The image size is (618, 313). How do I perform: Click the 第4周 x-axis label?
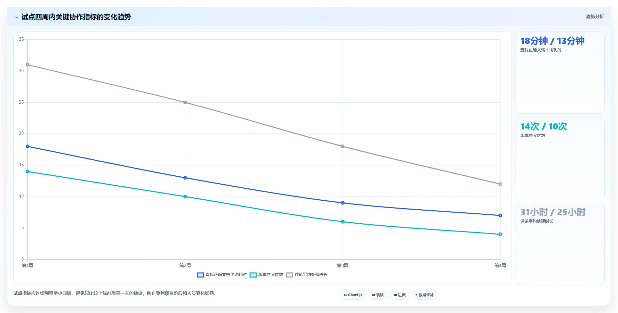pyautogui.click(x=500, y=265)
